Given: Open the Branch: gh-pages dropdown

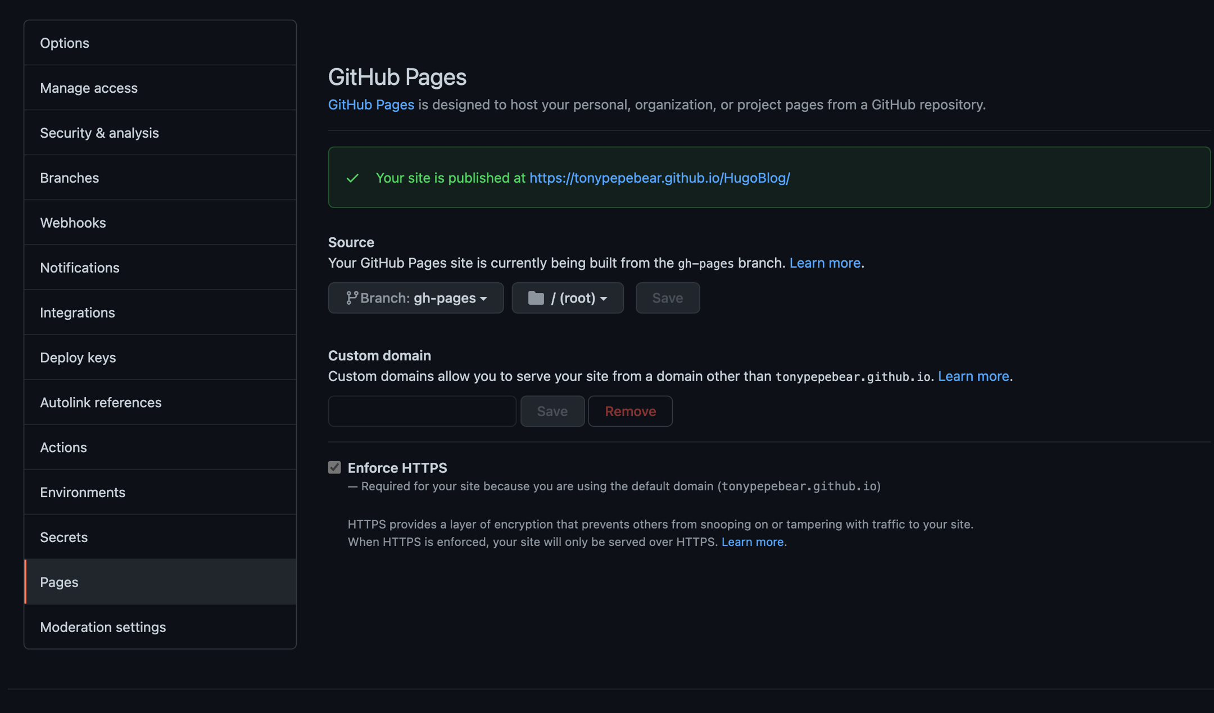Looking at the screenshot, I should pyautogui.click(x=416, y=298).
